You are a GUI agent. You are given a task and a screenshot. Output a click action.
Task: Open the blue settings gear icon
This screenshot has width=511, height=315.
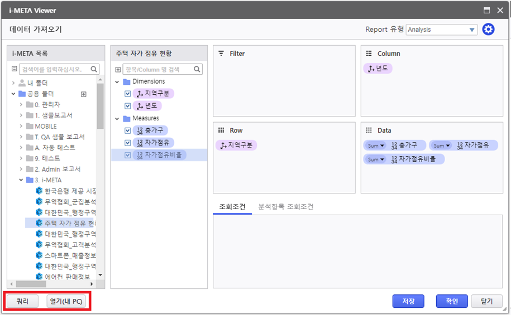tap(488, 30)
